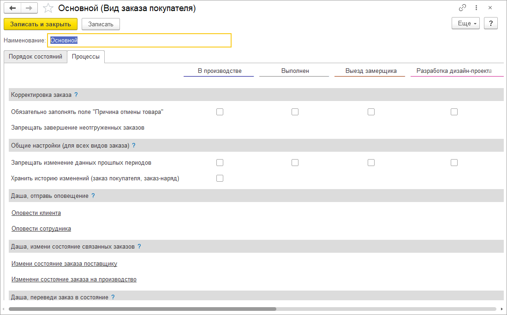Image resolution: width=507 pixels, height=315 pixels.
Task: Open help with question mark button
Action: 491,24
